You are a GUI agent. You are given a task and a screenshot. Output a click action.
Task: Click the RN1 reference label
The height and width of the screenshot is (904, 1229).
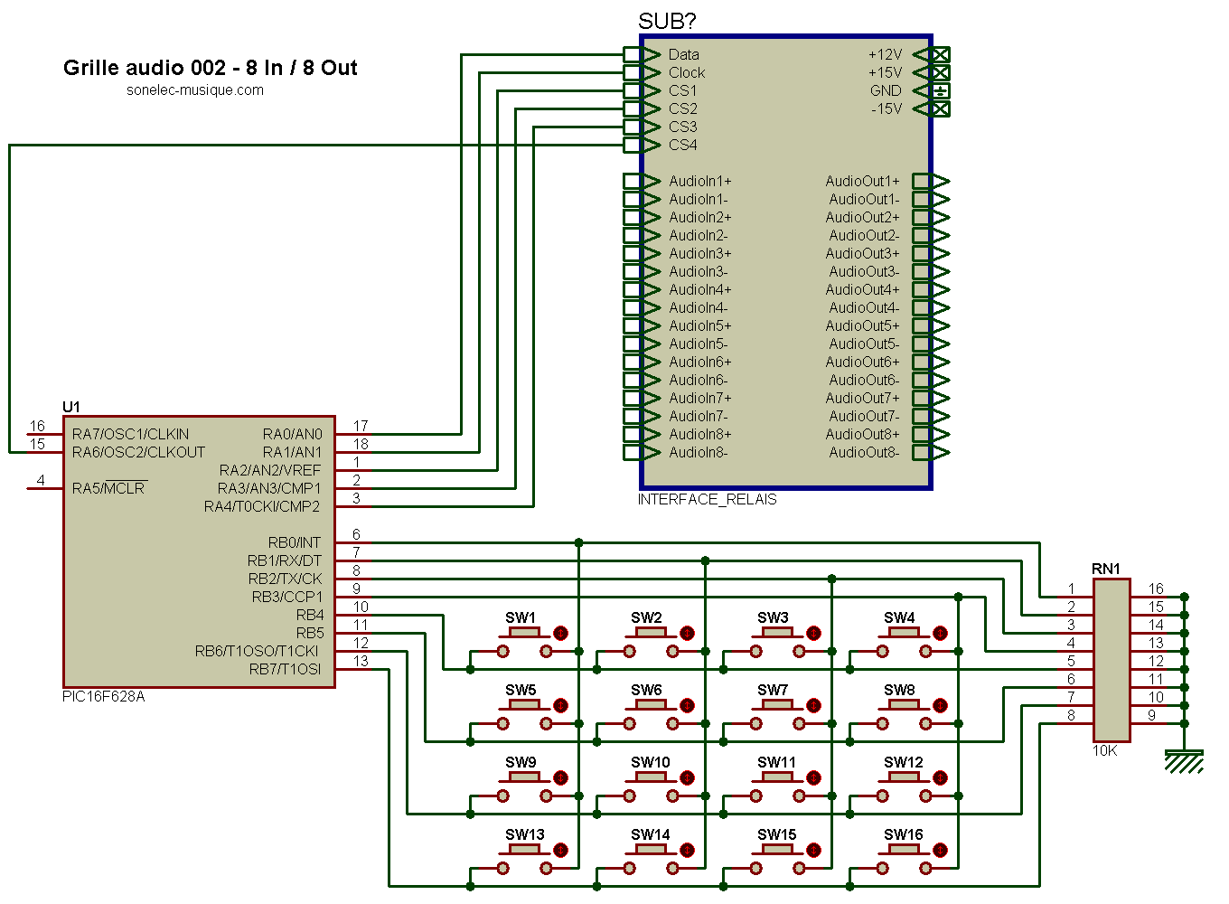1106,569
